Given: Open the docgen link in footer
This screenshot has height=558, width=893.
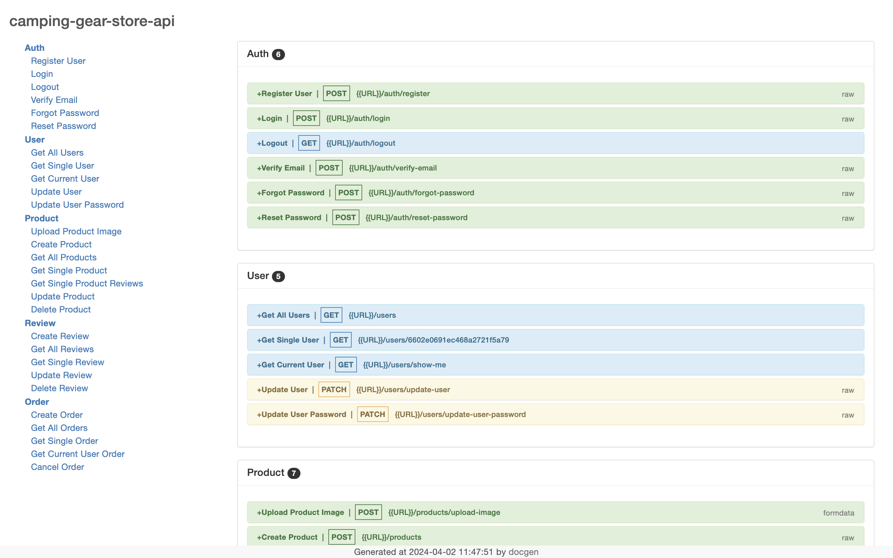Looking at the screenshot, I should (523, 552).
